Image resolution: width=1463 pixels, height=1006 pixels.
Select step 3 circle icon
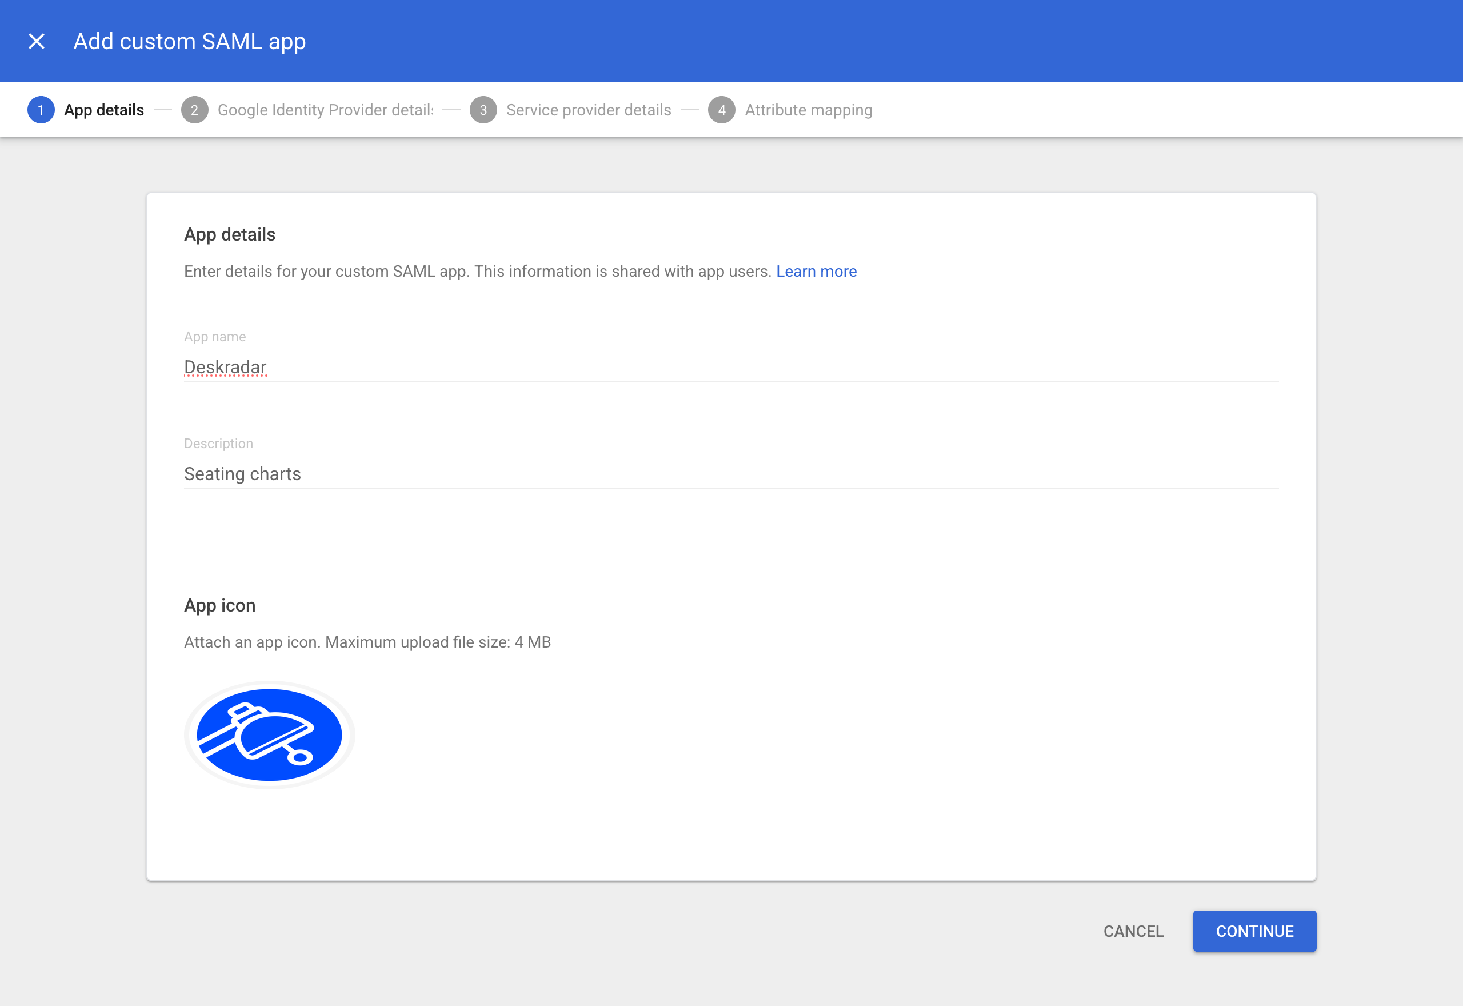tap(483, 110)
